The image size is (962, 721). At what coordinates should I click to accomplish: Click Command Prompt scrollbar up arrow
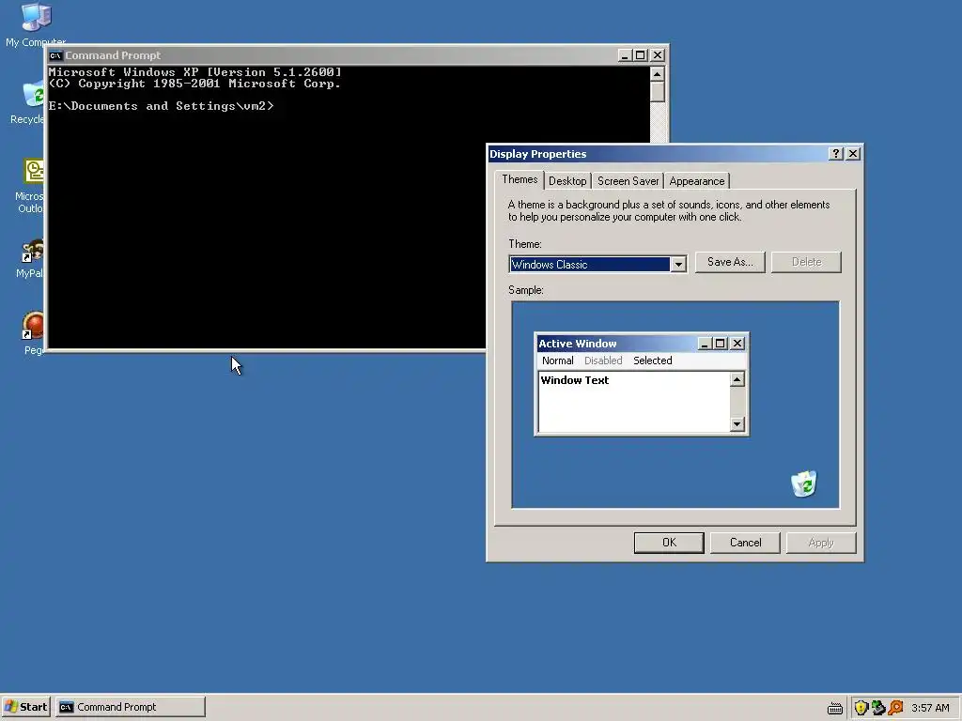(x=657, y=73)
